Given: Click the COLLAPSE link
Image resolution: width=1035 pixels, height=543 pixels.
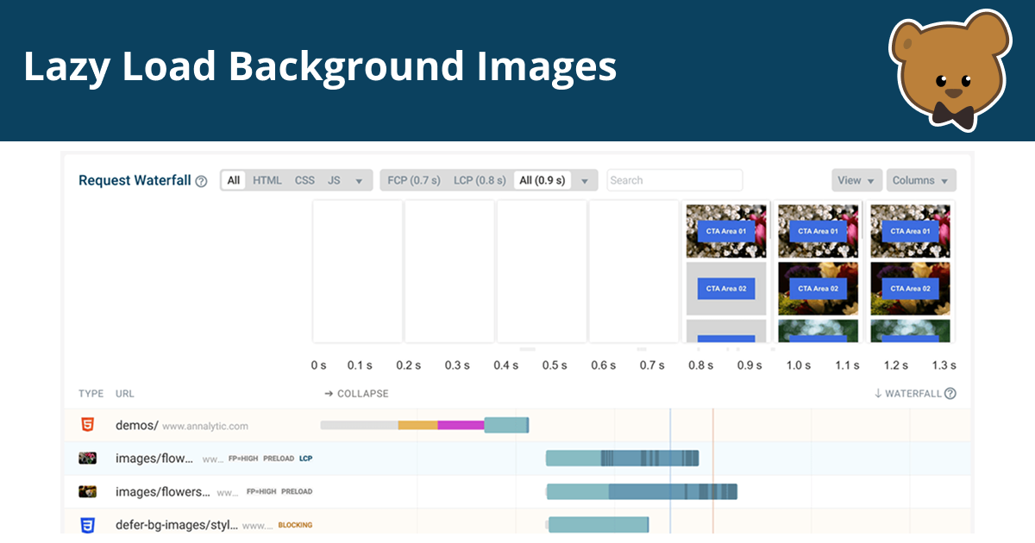Looking at the screenshot, I should (x=362, y=393).
